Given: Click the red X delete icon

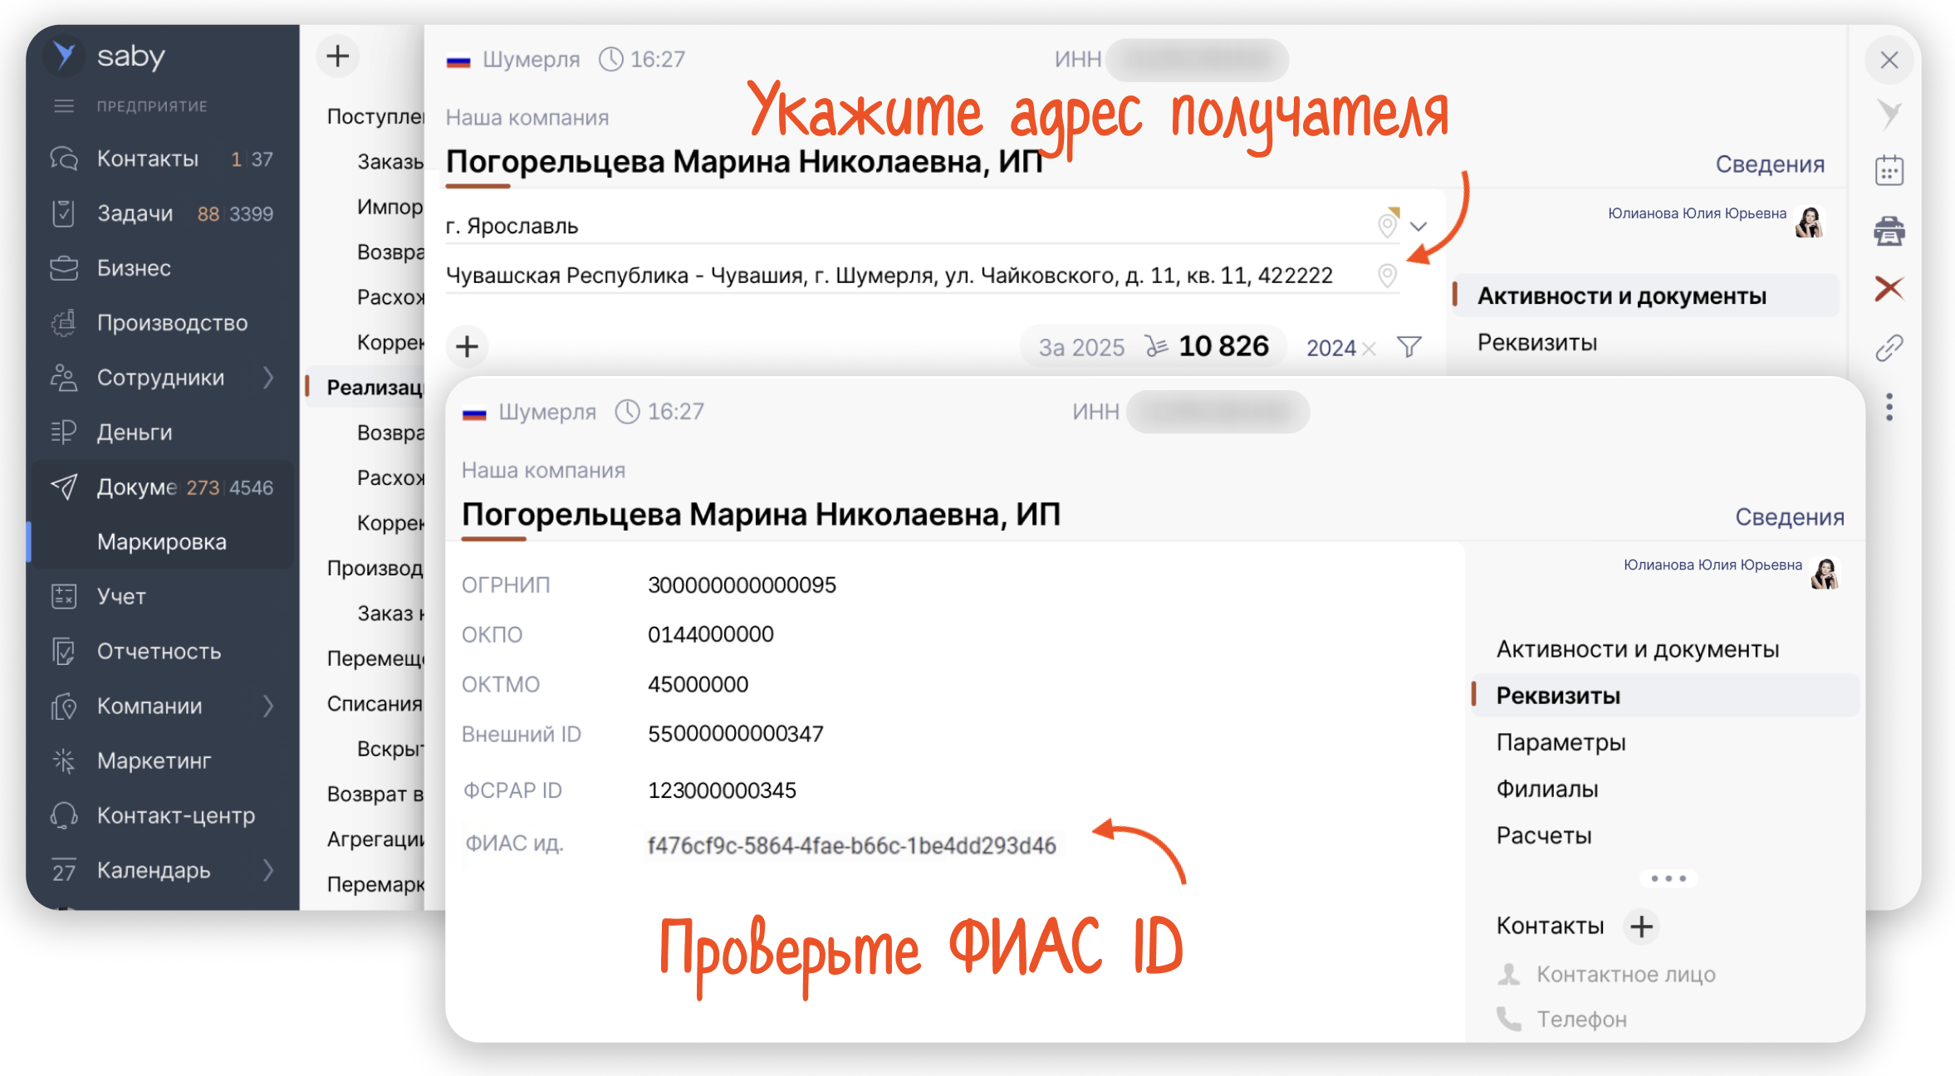Looking at the screenshot, I should click(1889, 289).
